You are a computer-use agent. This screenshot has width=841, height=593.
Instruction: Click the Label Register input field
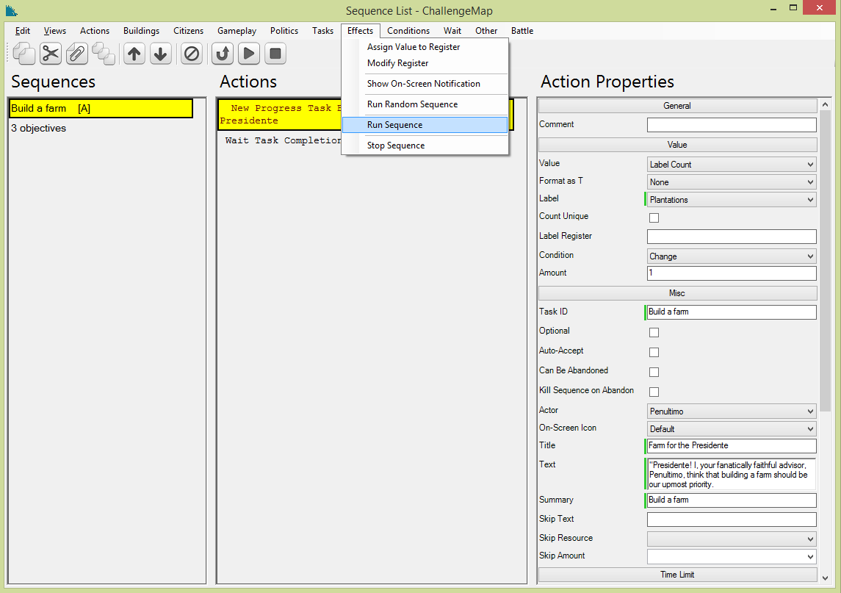pyautogui.click(x=732, y=237)
